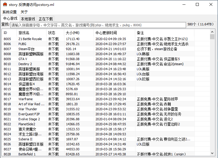Screen dimensions: 218x158
Task: Click the note LOL日服
Action: (143, 144)
